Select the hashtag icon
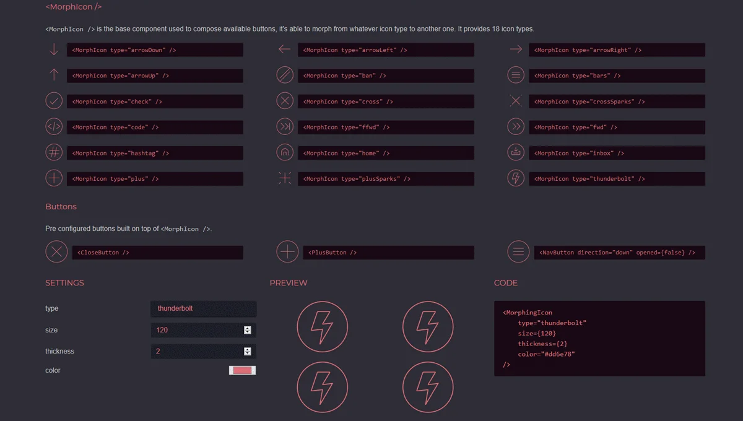743x421 pixels. [x=54, y=152]
